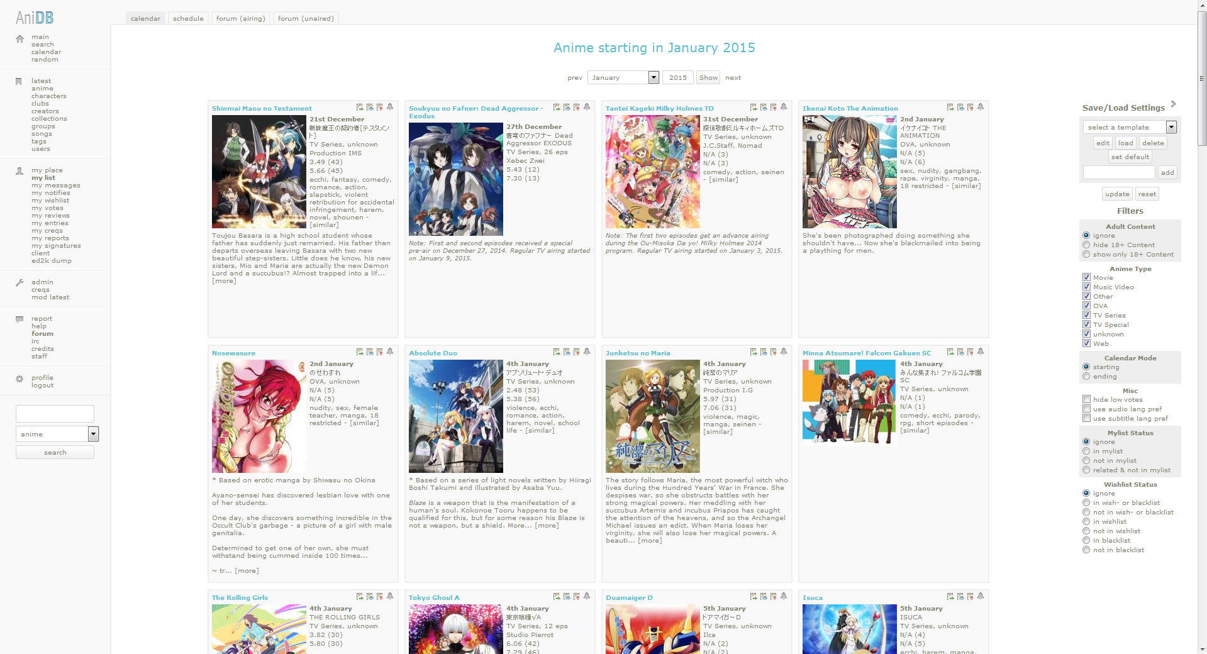The image size is (1207, 654).
Task: Click the notify bell on Junketsu no Maria card
Action: click(x=784, y=352)
